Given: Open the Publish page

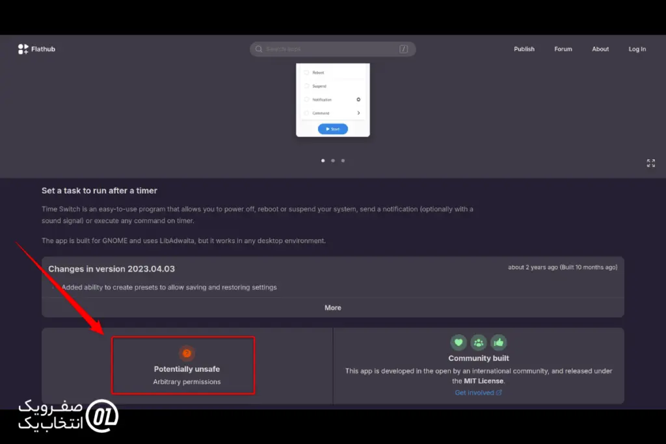Looking at the screenshot, I should coord(524,49).
